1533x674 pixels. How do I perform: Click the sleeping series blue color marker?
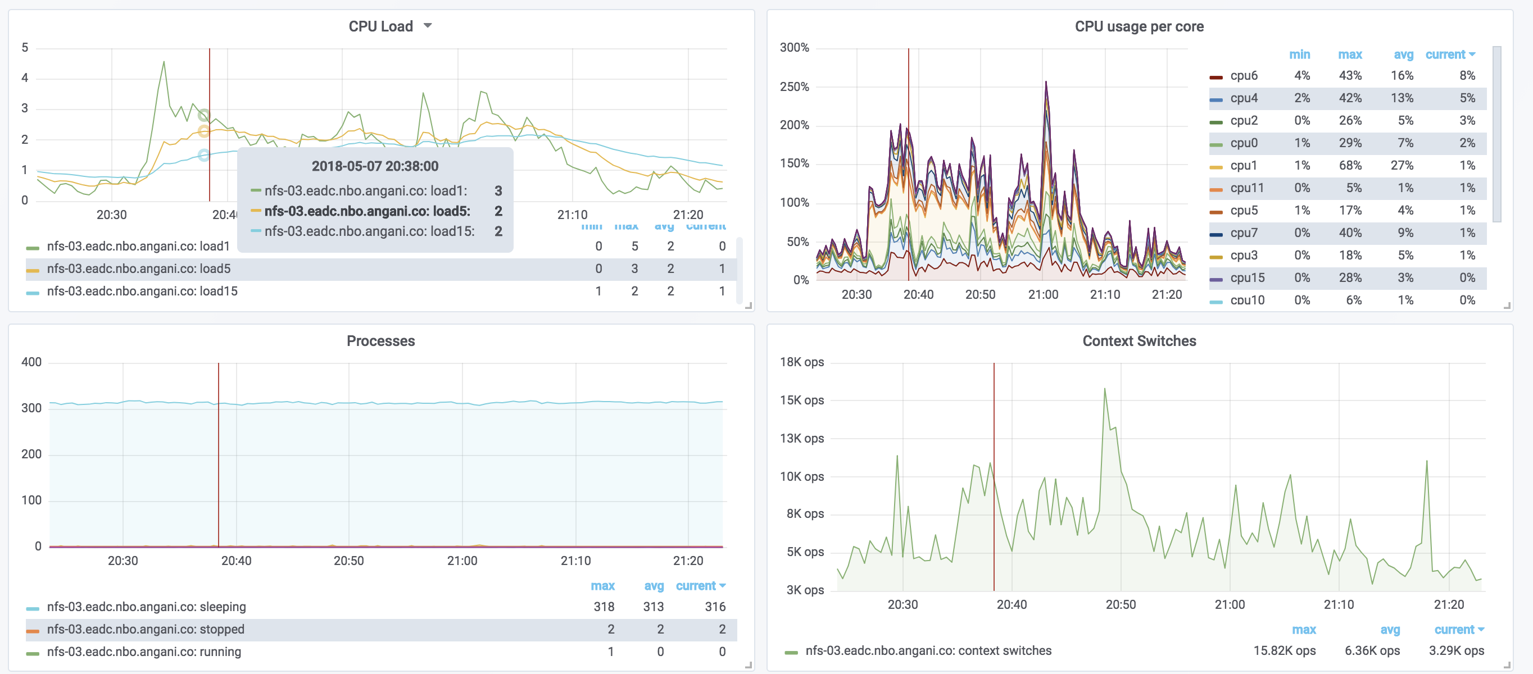[33, 608]
